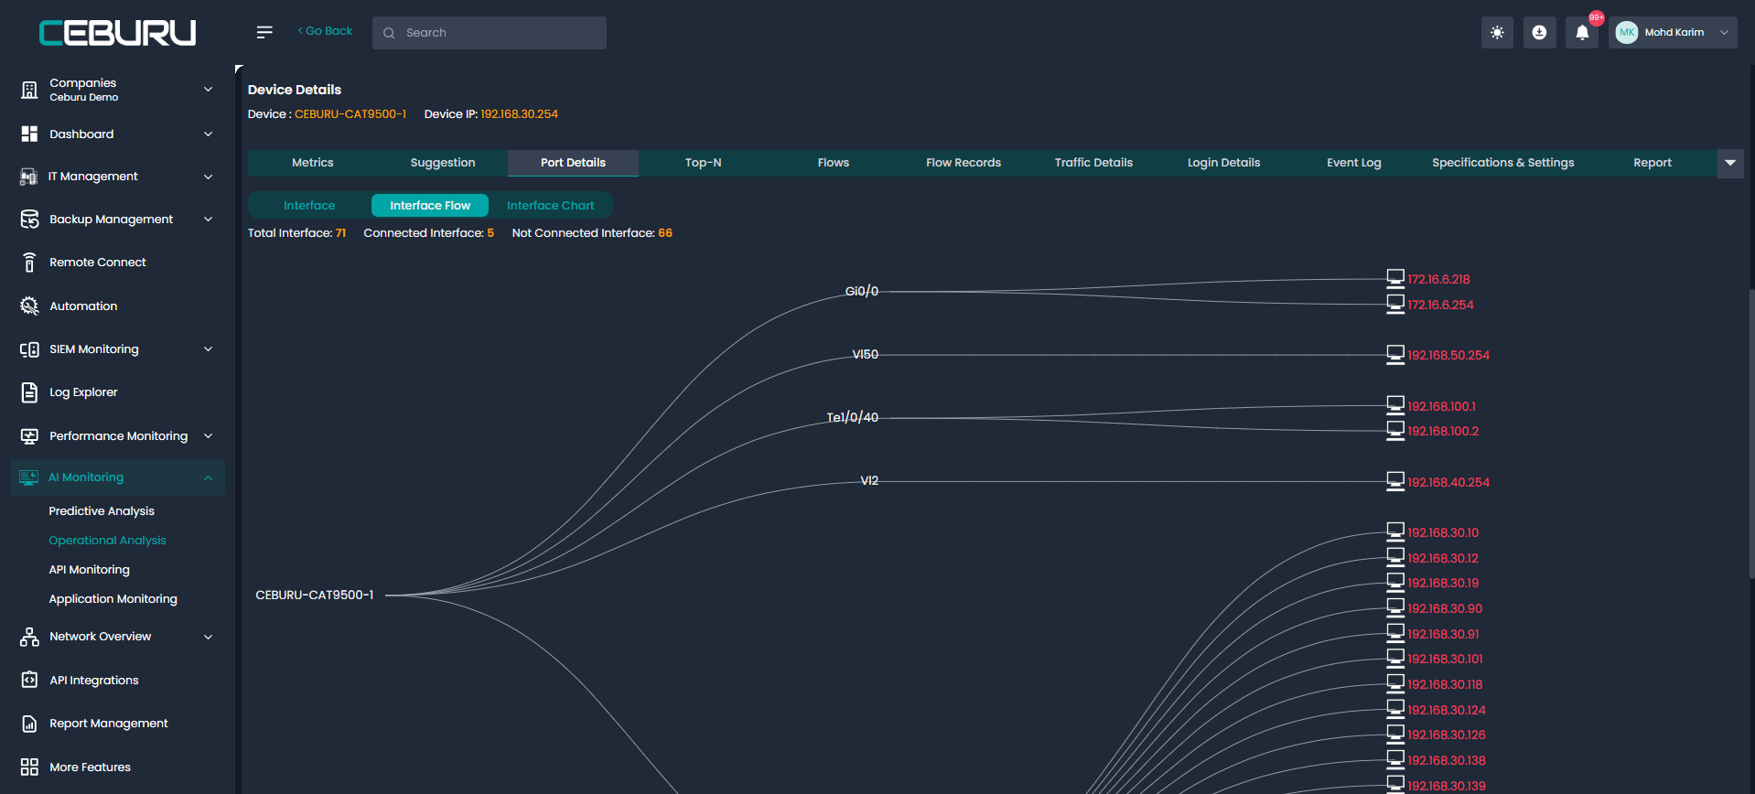Open Specifications & Settings tab

pos(1502,163)
